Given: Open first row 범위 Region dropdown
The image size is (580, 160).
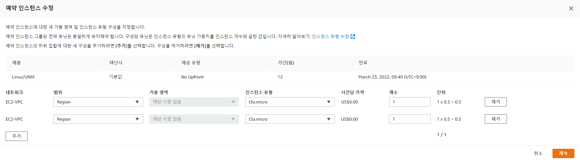Looking at the screenshot, I should tap(98, 102).
